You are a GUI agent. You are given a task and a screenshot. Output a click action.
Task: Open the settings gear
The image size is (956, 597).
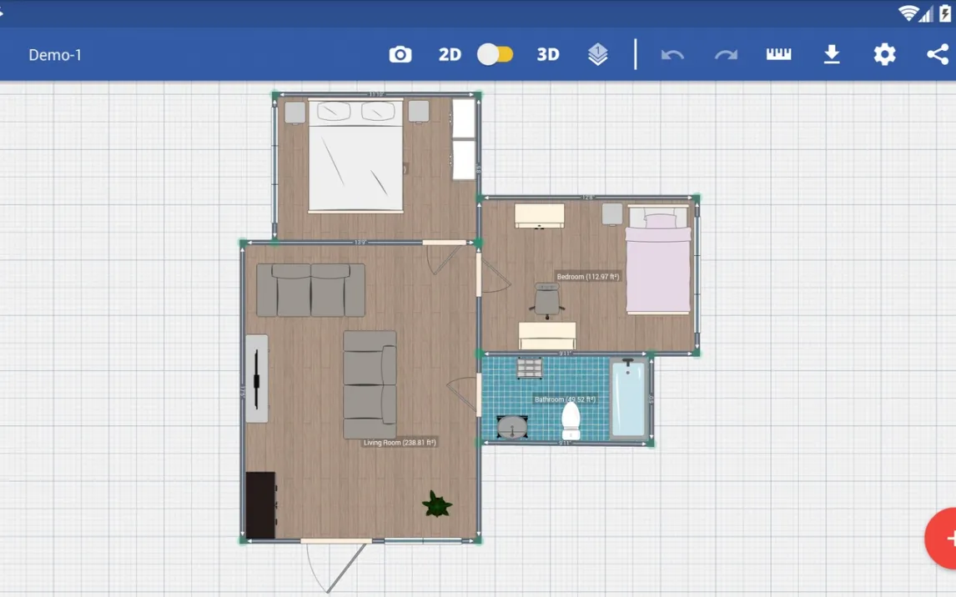(x=884, y=55)
